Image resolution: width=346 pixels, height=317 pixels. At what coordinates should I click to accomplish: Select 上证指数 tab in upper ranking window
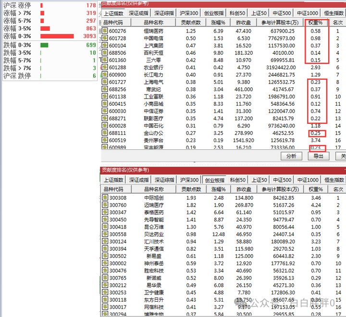113,13
